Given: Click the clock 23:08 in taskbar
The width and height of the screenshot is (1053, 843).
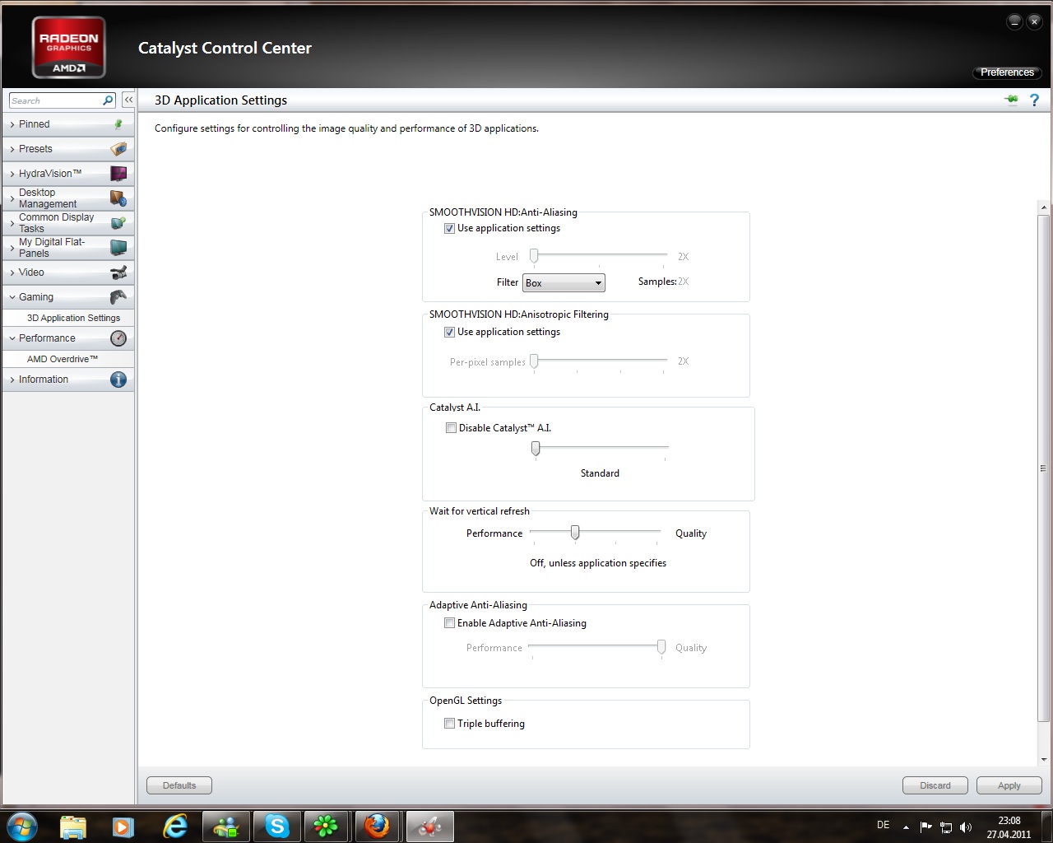Looking at the screenshot, I should coord(1009,821).
